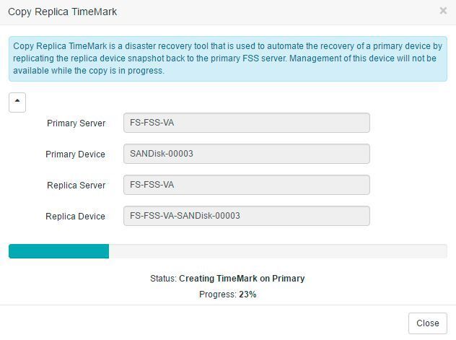The width and height of the screenshot is (456, 340).
Task: Select the Creating TimeMark on Primary status
Action: pyautogui.click(x=242, y=279)
